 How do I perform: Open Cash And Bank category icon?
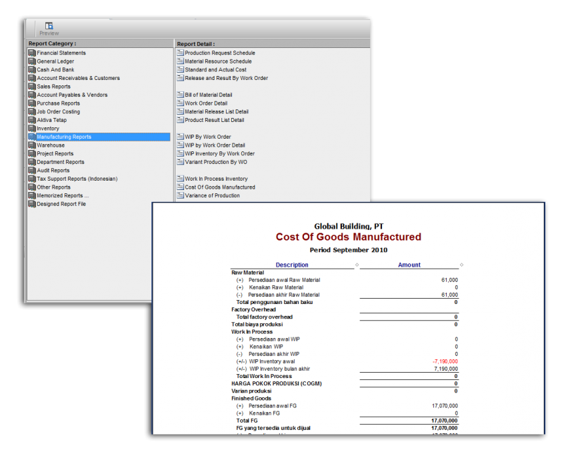click(x=32, y=69)
